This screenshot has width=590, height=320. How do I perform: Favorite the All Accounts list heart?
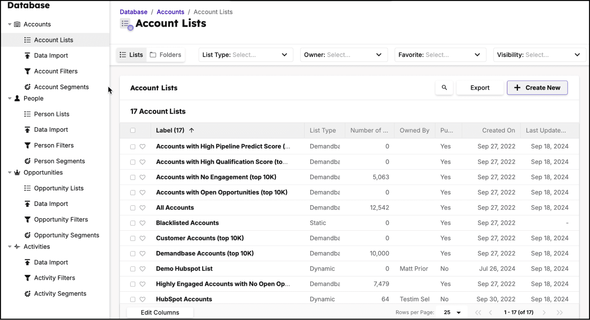(x=143, y=207)
